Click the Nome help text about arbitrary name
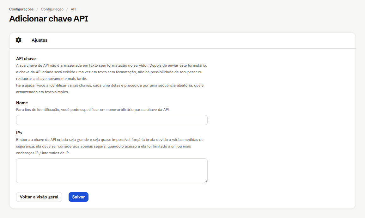 point(93,110)
